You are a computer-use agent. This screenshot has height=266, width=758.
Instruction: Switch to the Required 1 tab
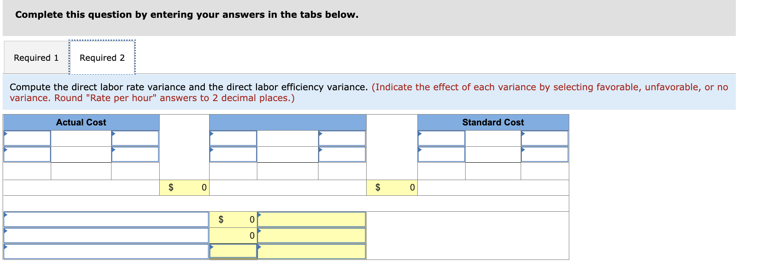point(36,57)
